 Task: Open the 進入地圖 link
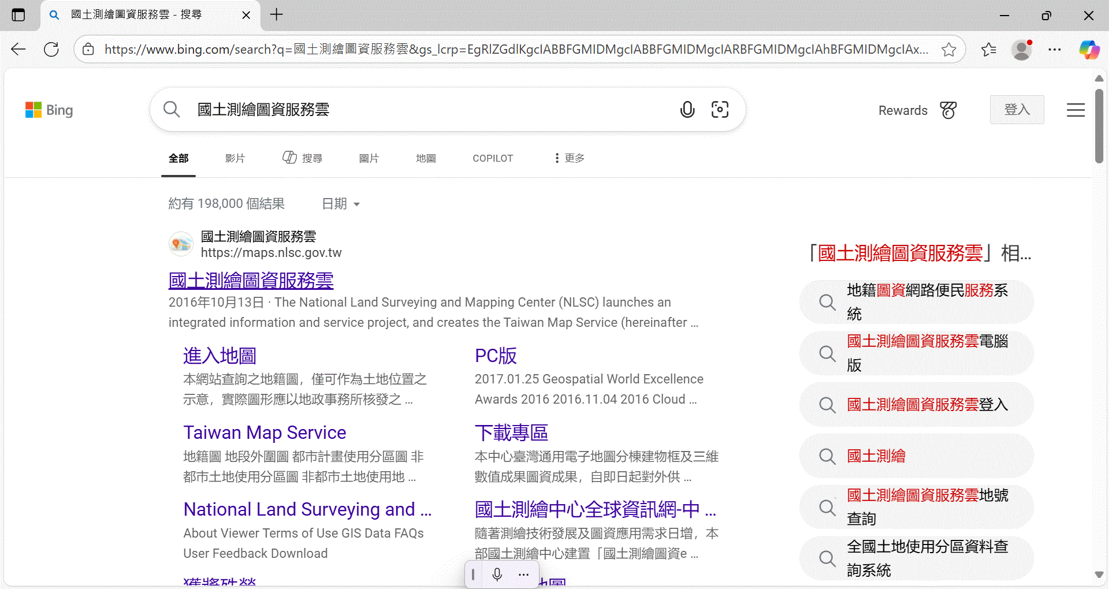click(219, 356)
